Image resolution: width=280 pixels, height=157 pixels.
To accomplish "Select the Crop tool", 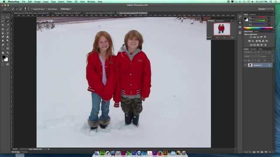I will [x=3, y=25].
